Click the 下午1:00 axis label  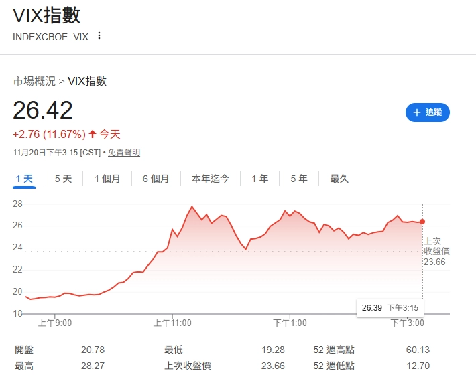[290, 323]
